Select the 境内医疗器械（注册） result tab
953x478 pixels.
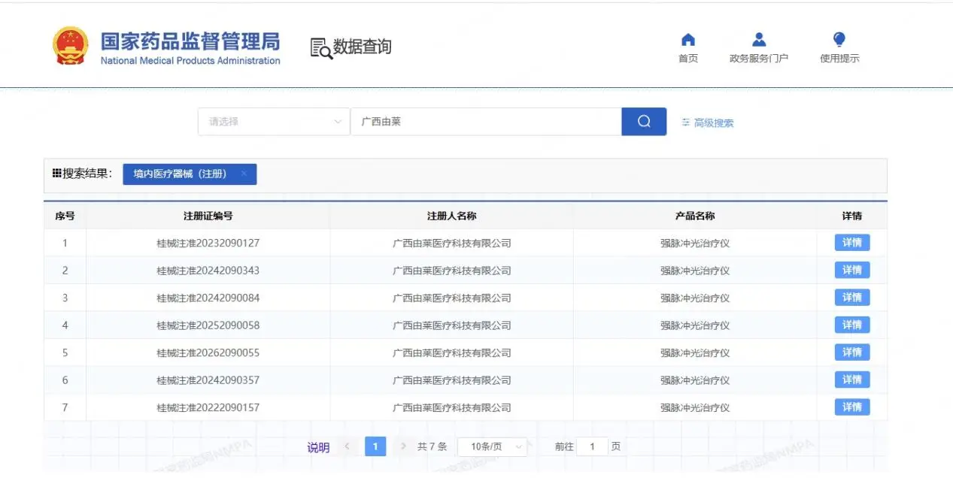click(x=190, y=174)
